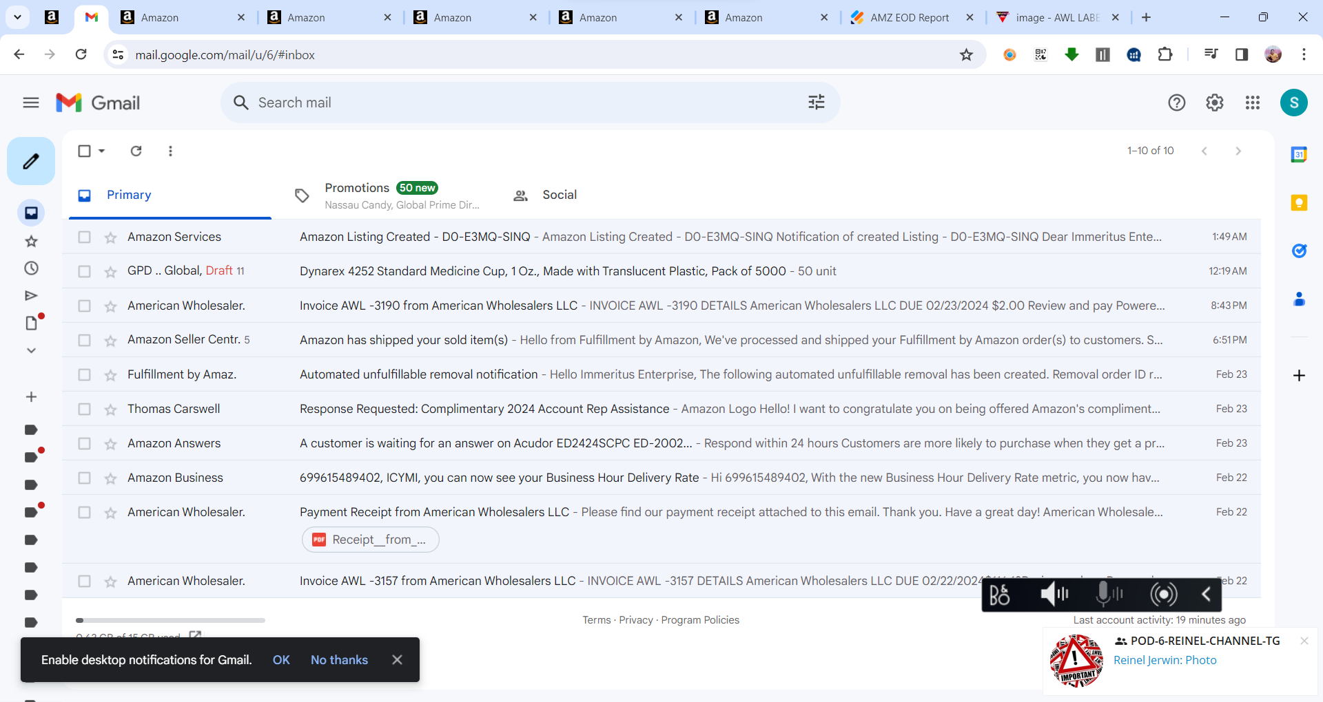The image size is (1323, 702).
Task: Open the POD-6-REINEL-CHANNEL-TG notification
Action: (1180, 661)
